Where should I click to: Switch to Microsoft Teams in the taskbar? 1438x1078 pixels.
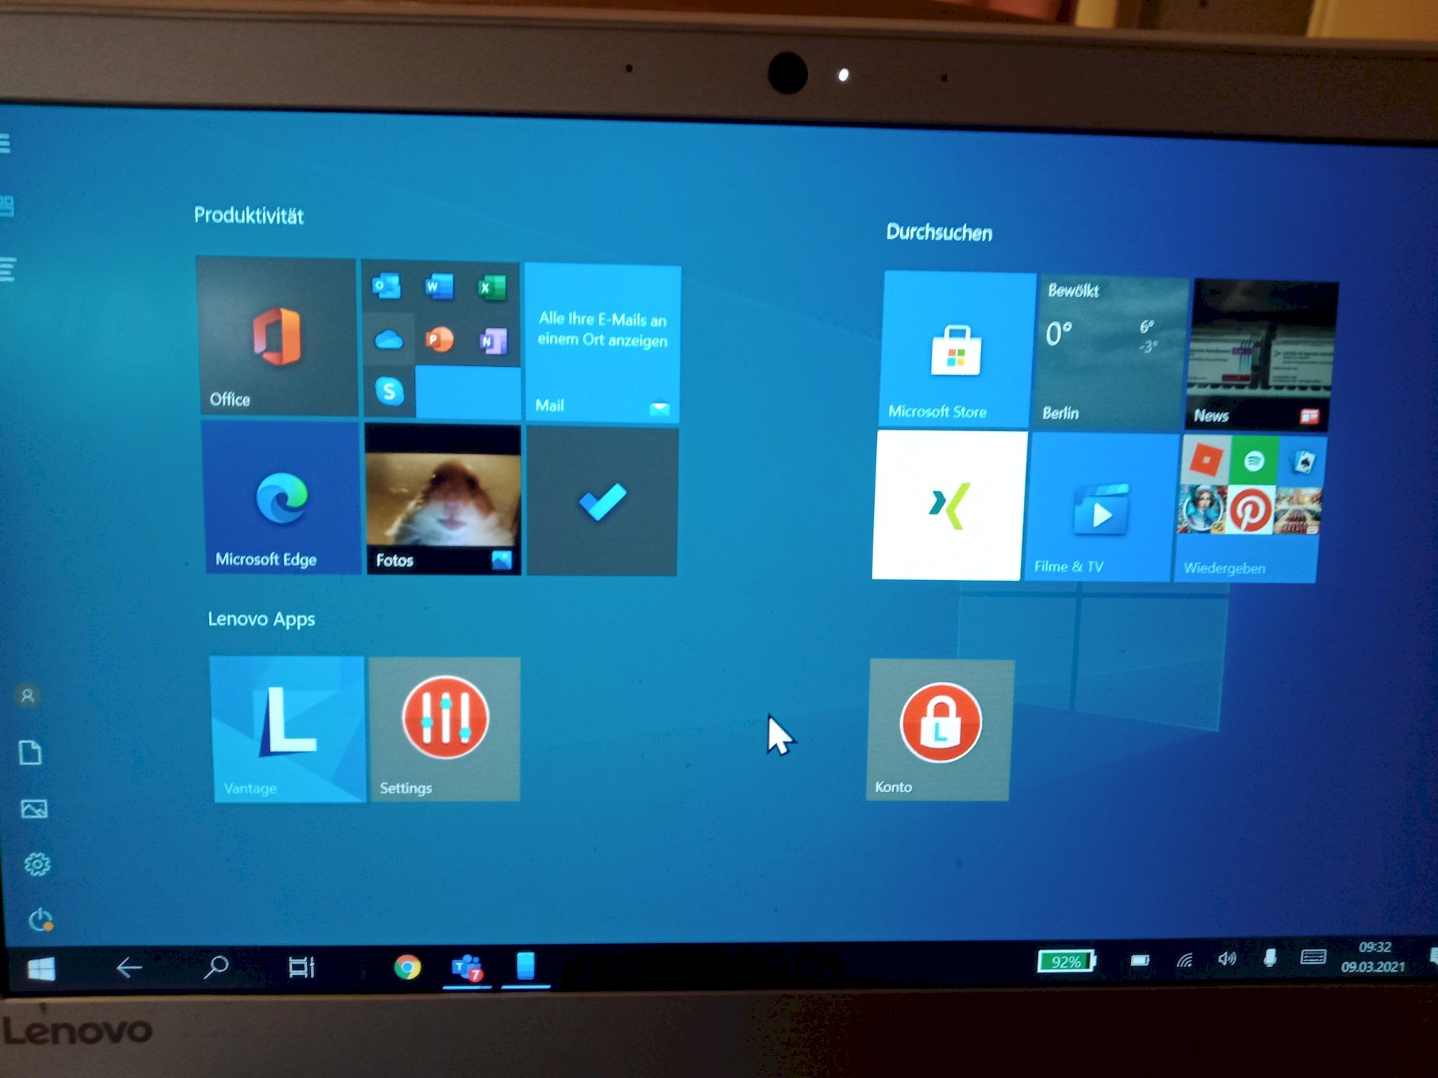(467, 967)
